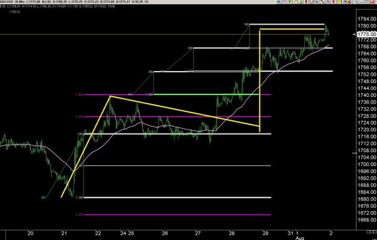Click the green checkmark toolbar icon
This screenshot has height=240, width=377.
point(290,2)
